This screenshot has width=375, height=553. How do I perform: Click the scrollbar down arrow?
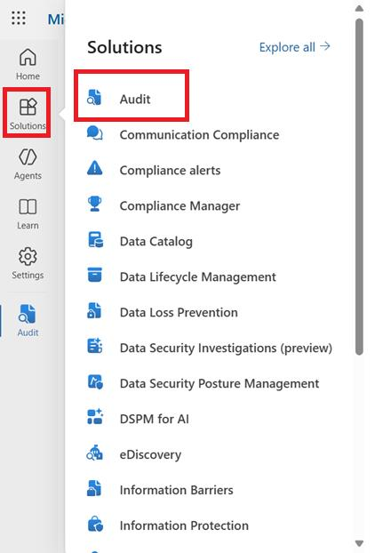pos(359,543)
